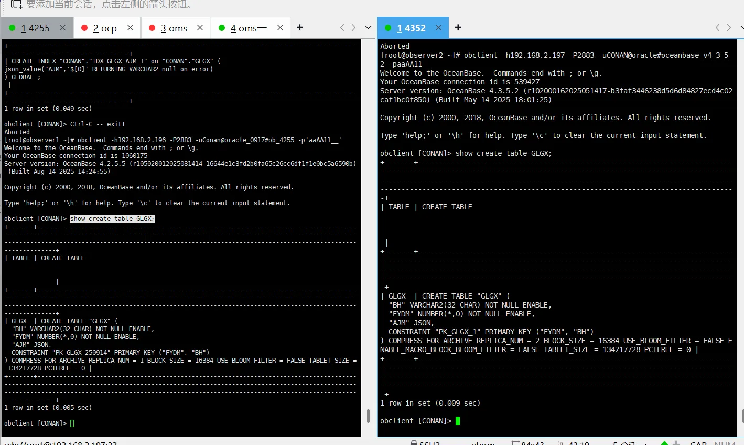Close the "1 4255" session tab

(x=63, y=28)
